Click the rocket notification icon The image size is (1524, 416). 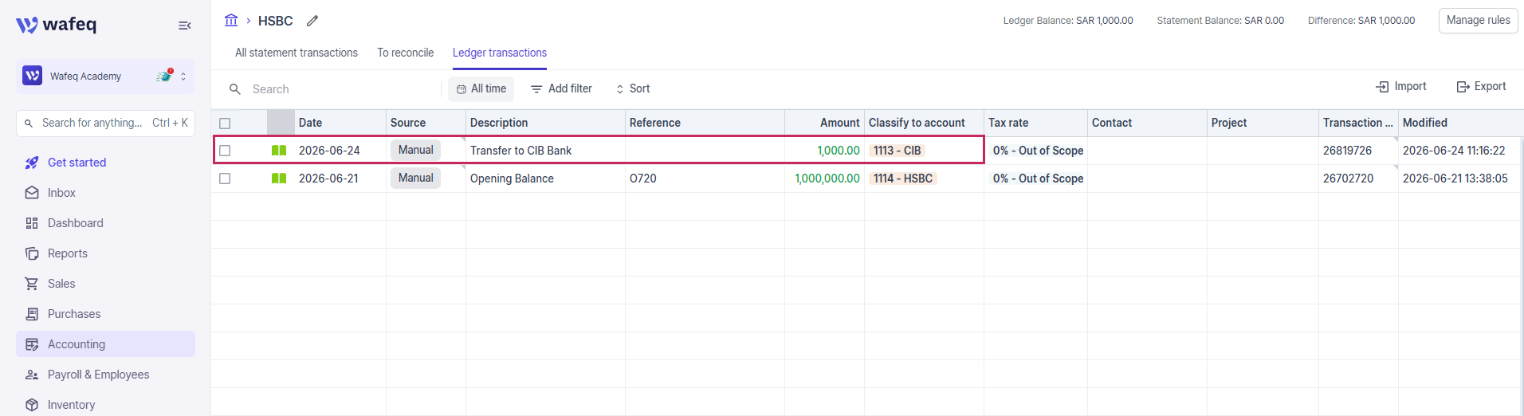(165, 76)
